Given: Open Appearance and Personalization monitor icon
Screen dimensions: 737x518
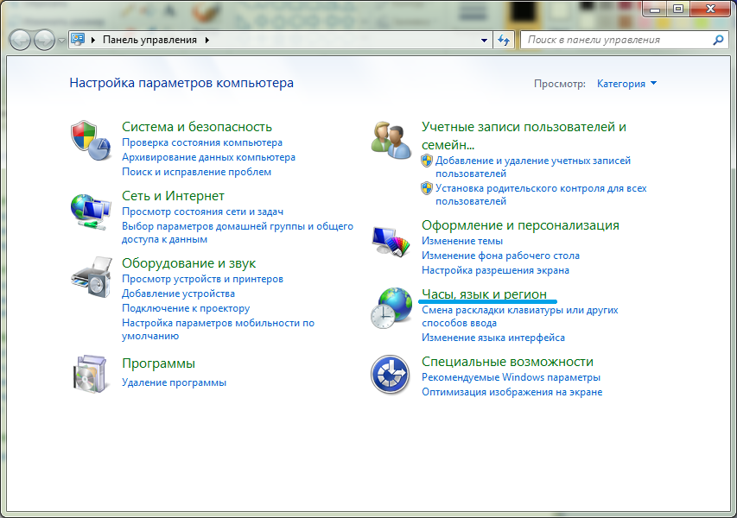Looking at the screenshot, I should point(391,242).
